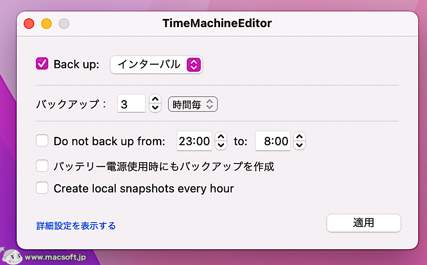Enable the Back up checkbox
Viewport: 427px width, 265px height.
pyautogui.click(x=42, y=64)
